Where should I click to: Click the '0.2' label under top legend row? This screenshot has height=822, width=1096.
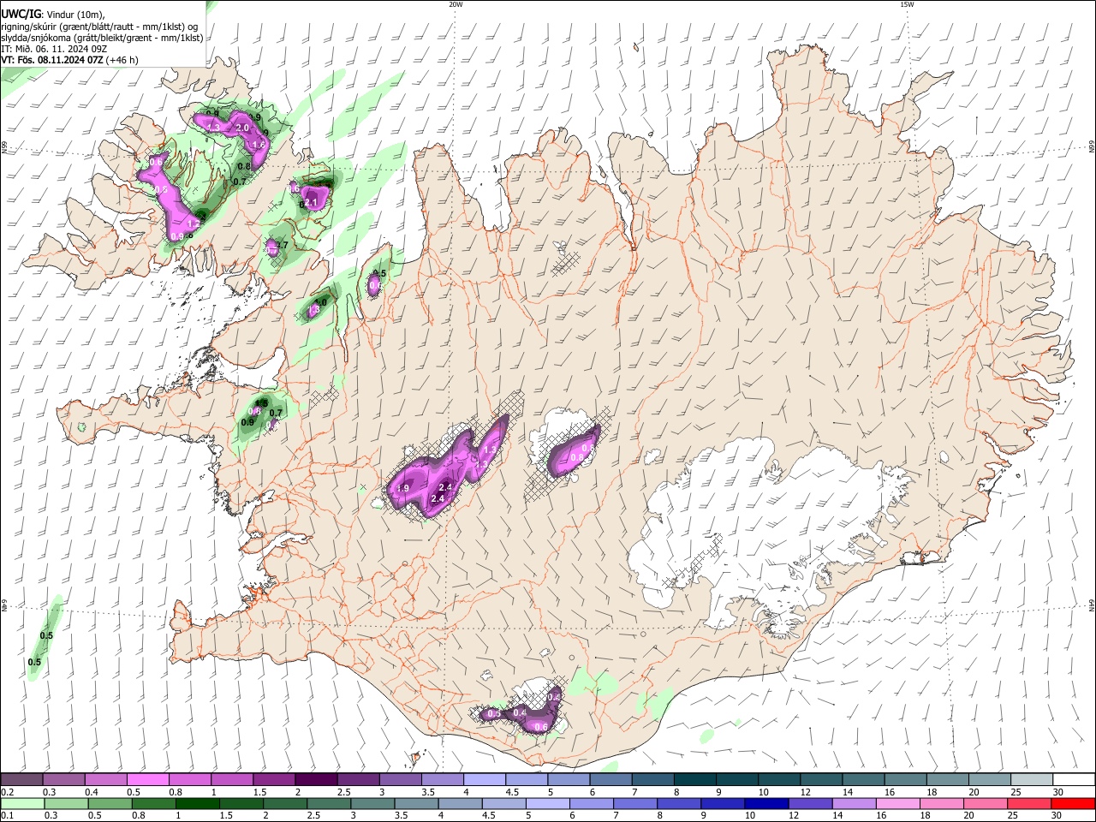tap(7, 792)
